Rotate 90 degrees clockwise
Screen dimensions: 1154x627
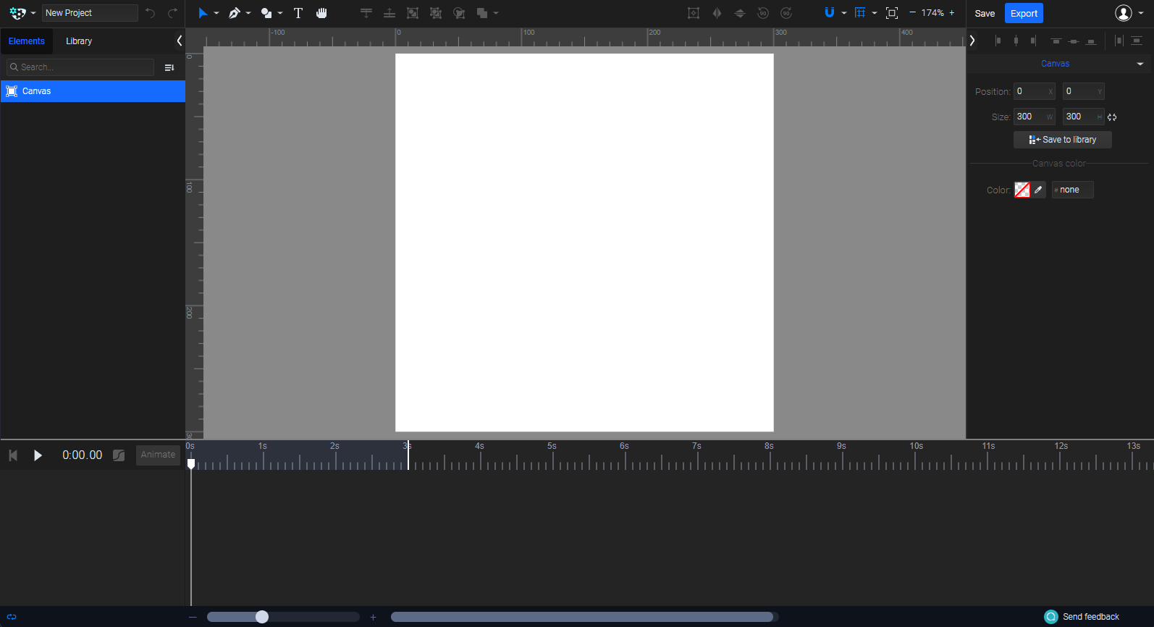tap(786, 13)
